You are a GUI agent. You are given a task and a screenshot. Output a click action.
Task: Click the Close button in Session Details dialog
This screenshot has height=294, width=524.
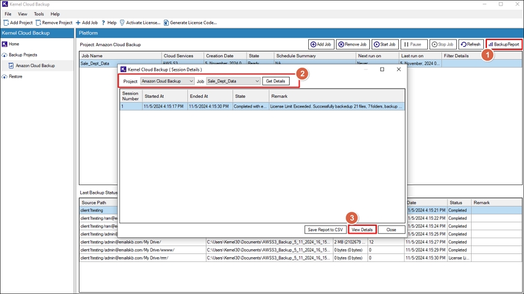(x=391, y=229)
